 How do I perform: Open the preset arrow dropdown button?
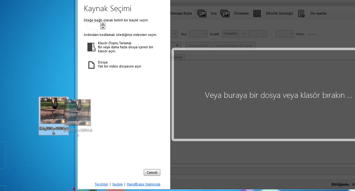tap(177, 46)
